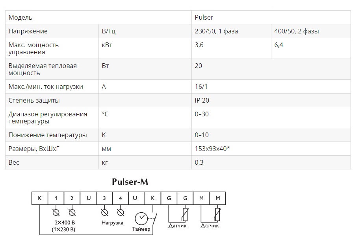Click the Pulser model cell
The image size is (360, 250).
point(271,17)
